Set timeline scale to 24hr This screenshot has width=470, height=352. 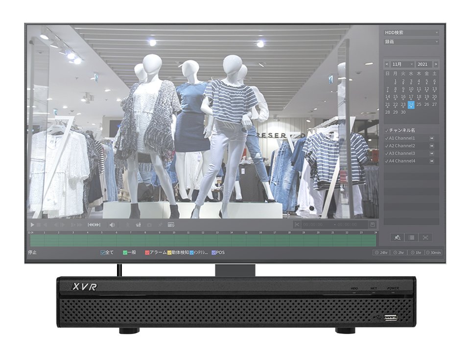click(x=381, y=253)
